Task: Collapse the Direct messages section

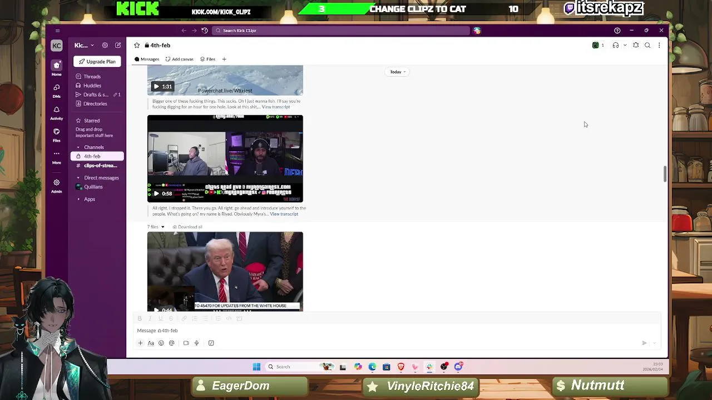Action: pyautogui.click(x=78, y=178)
